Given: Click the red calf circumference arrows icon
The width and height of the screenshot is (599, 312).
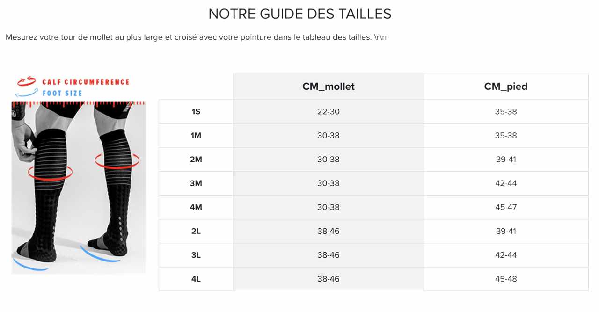Looking at the screenshot, I should [x=27, y=81].
